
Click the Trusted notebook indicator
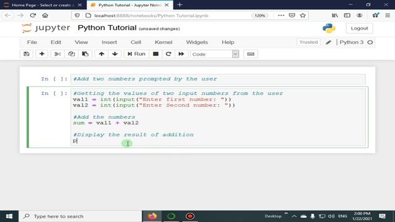point(309,43)
